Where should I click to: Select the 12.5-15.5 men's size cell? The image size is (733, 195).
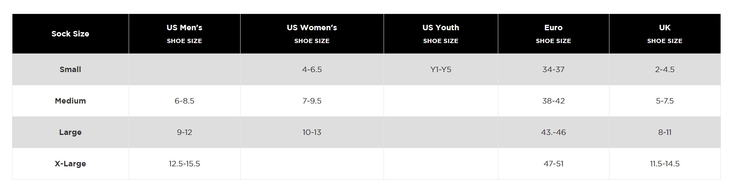pos(185,164)
